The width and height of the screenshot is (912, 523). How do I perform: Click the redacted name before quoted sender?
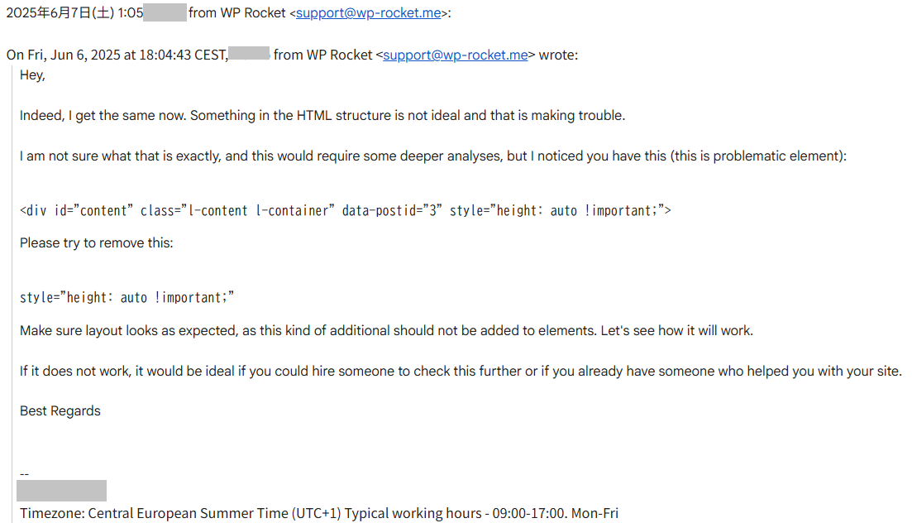(249, 54)
